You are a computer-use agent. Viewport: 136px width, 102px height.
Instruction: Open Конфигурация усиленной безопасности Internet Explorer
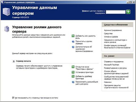click(x=117, y=46)
